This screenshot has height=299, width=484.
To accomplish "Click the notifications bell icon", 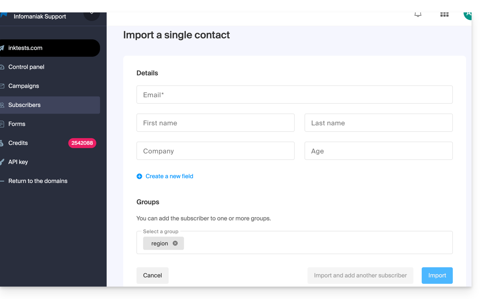I will click(x=418, y=14).
